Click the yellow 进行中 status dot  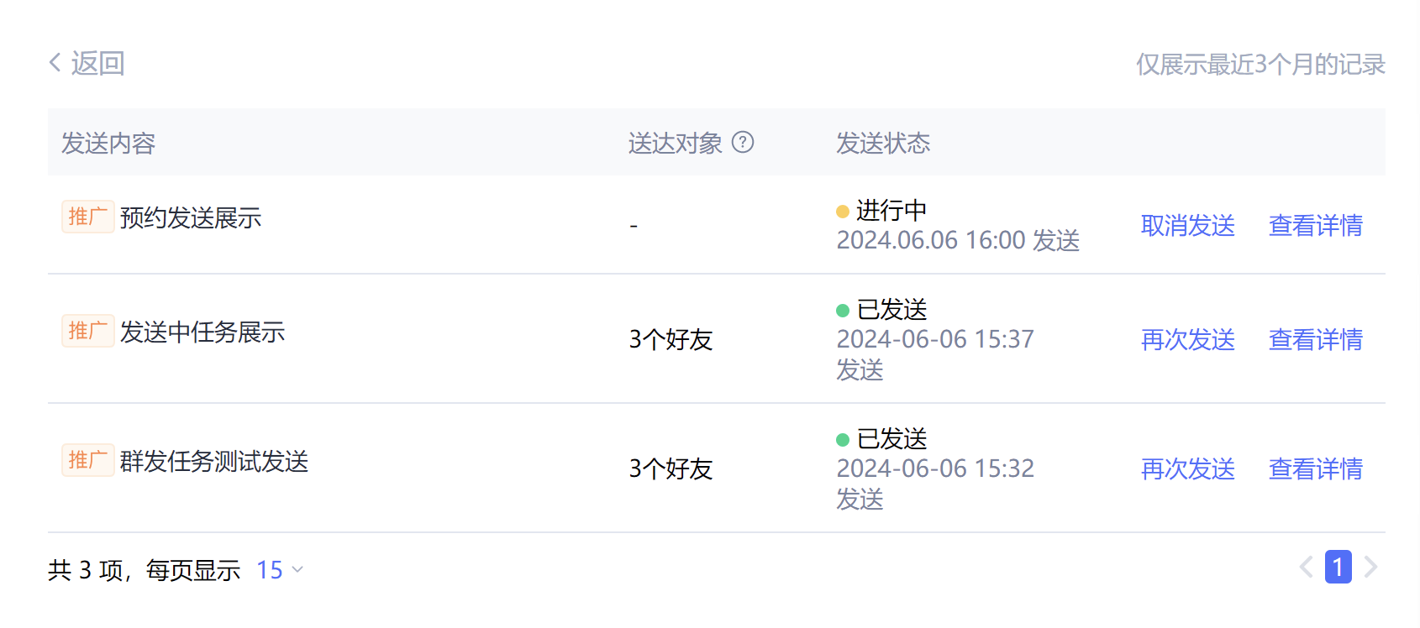[843, 211]
